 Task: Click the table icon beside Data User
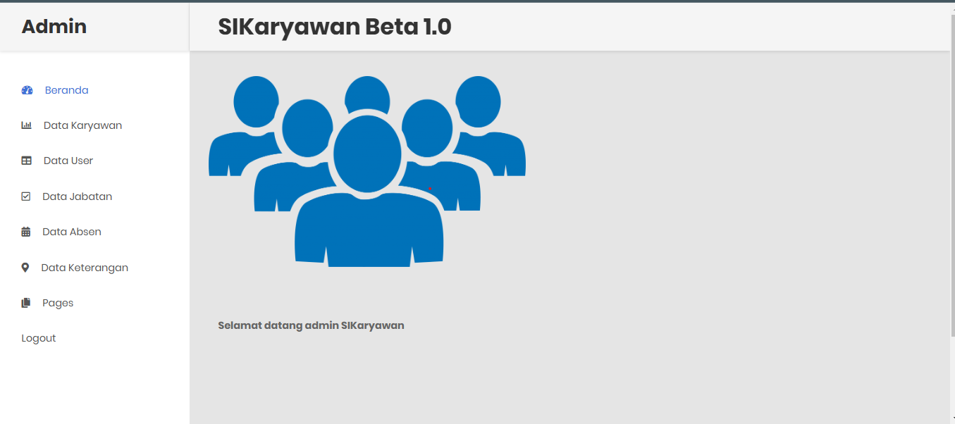[27, 160]
